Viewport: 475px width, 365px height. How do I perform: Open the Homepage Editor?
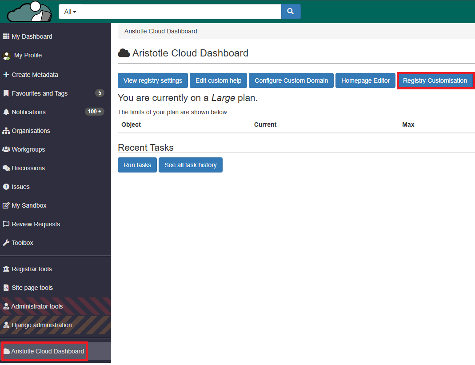tap(365, 80)
